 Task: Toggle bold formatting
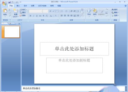point(30,16)
